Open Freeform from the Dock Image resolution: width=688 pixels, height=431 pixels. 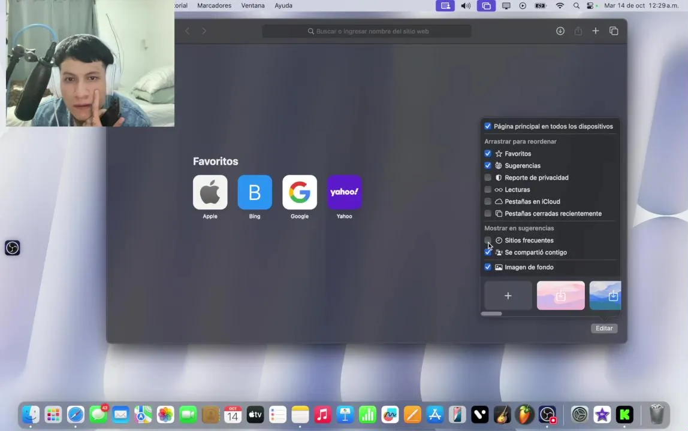(390, 414)
